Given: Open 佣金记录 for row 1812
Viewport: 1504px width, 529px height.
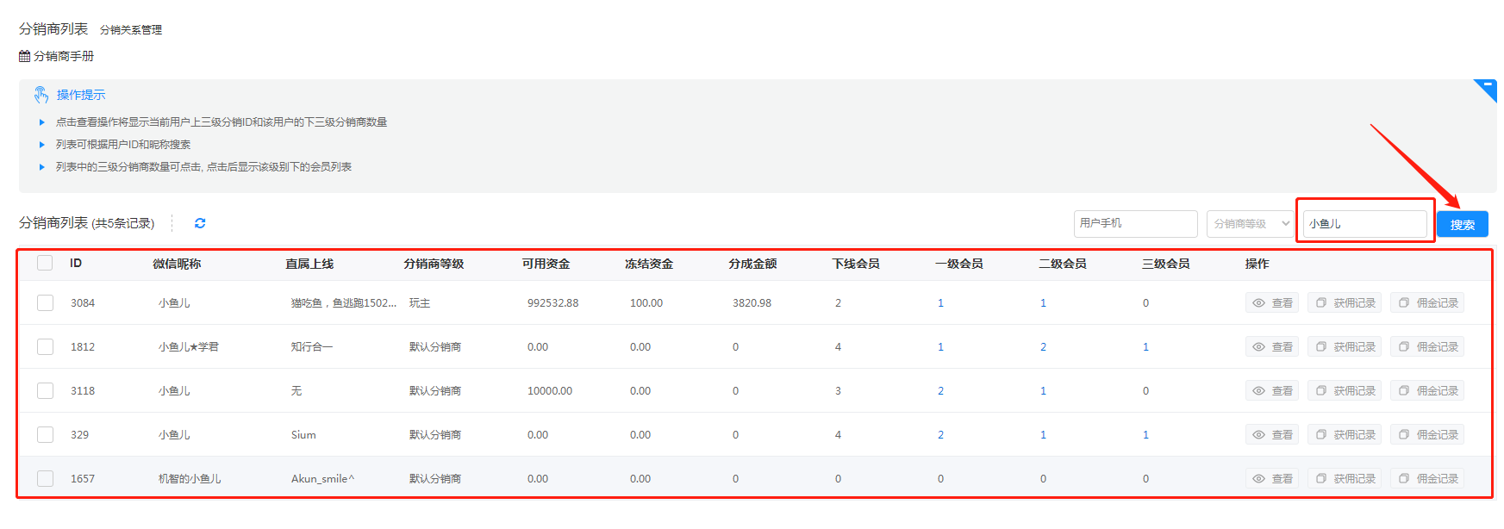Looking at the screenshot, I should pos(1427,346).
